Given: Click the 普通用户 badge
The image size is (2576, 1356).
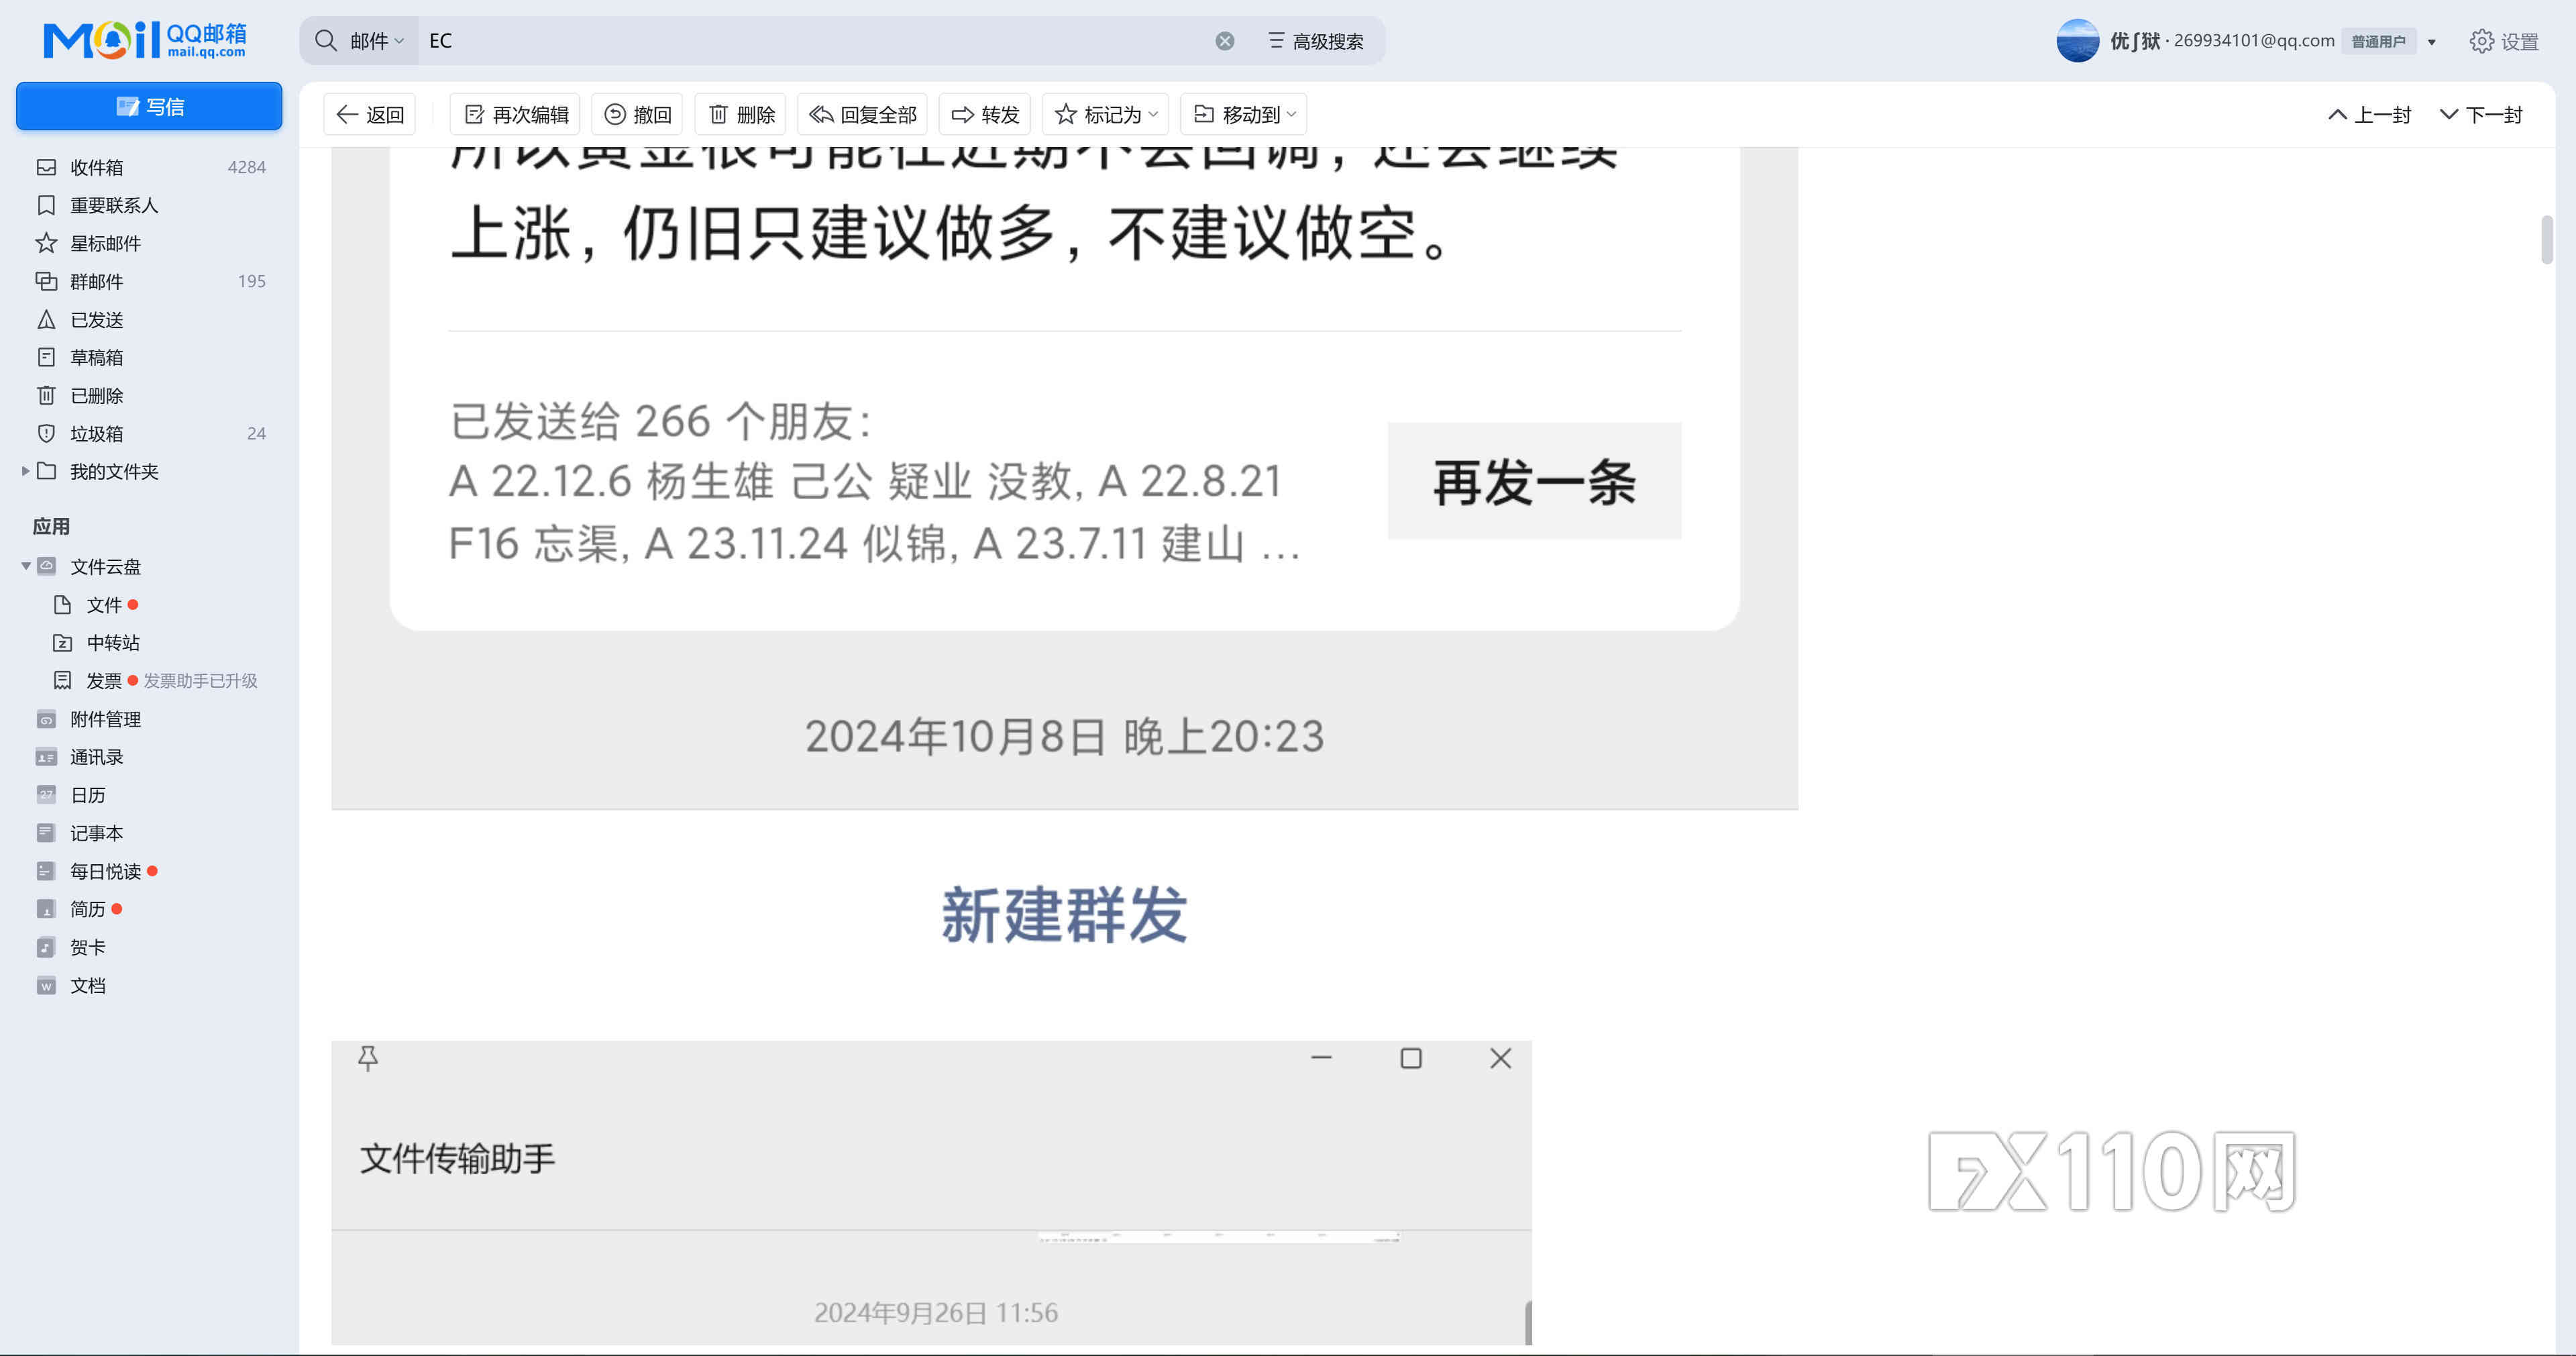Looking at the screenshot, I should tap(2378, 41).
